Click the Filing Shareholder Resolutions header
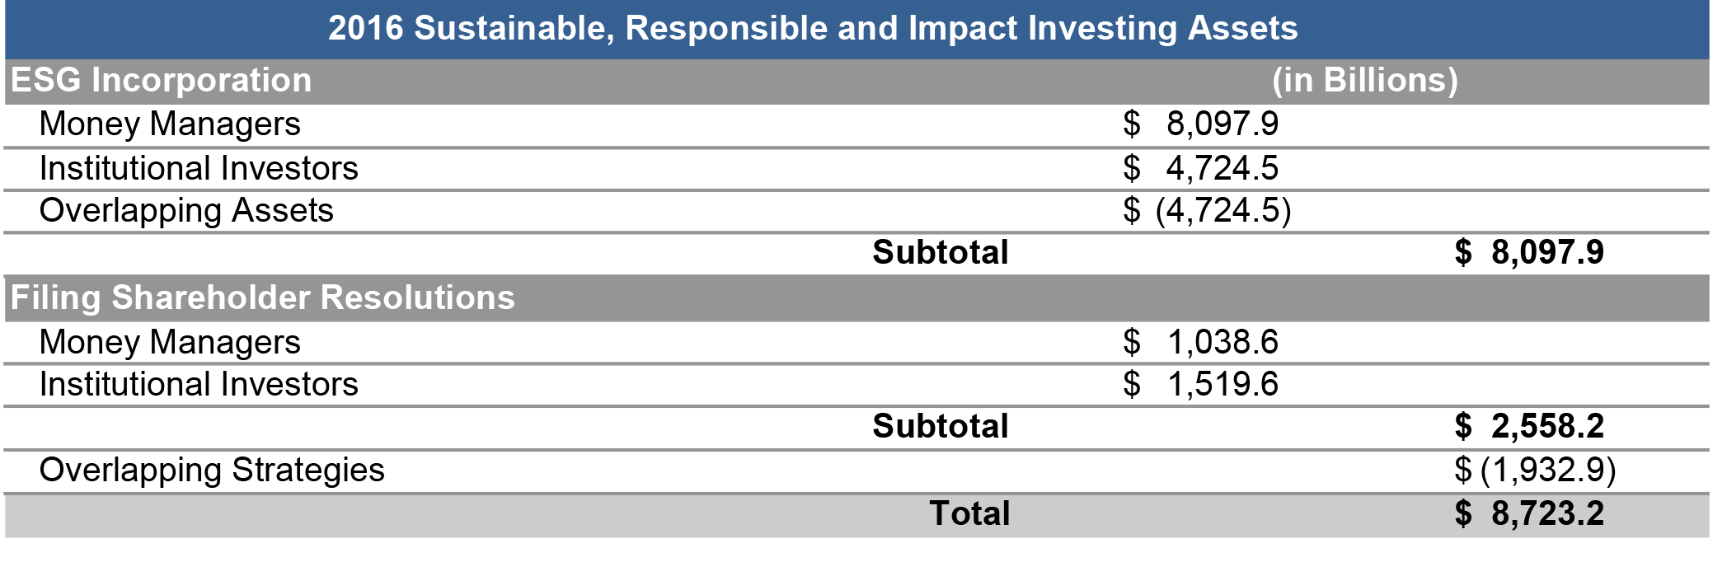The image size is (1713, 562). pos(262,297)
